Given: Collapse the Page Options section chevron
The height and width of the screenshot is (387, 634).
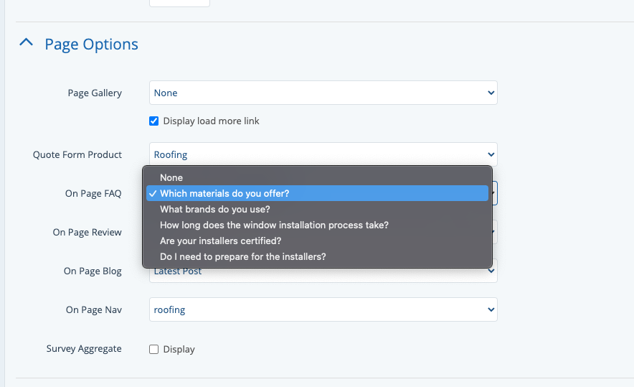Looking at the screenshot, I should [26, 43].
